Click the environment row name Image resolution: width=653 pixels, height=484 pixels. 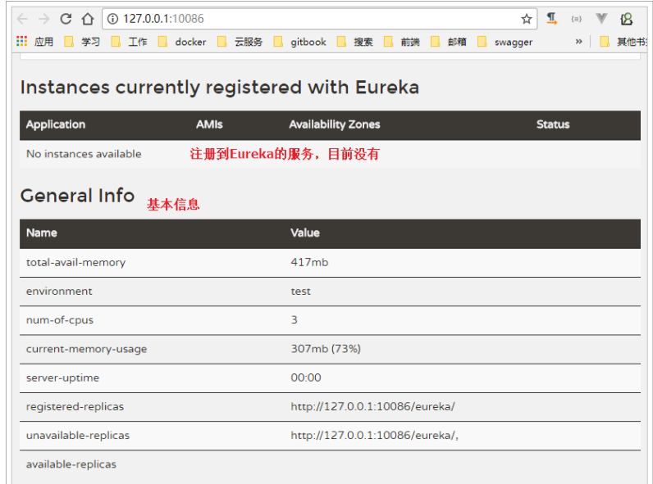coord(59,291)
